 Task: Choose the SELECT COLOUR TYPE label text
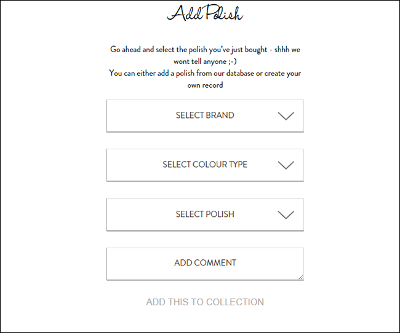(205, 164)
